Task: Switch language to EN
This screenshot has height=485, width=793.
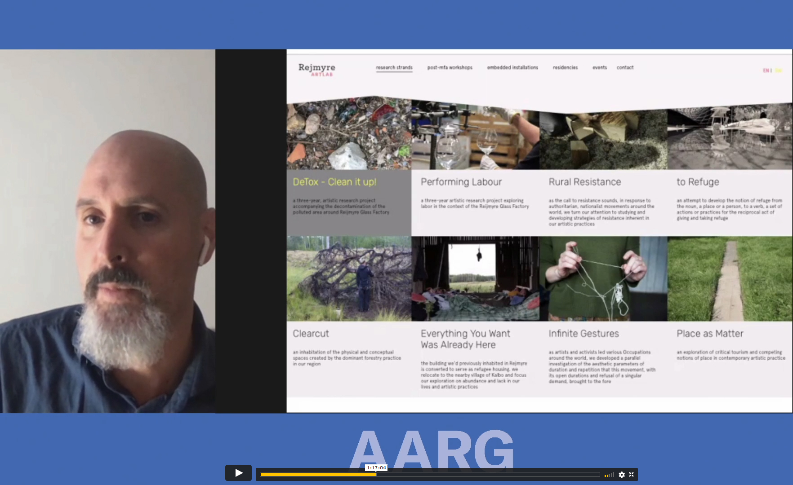Action: click(766, 71)
